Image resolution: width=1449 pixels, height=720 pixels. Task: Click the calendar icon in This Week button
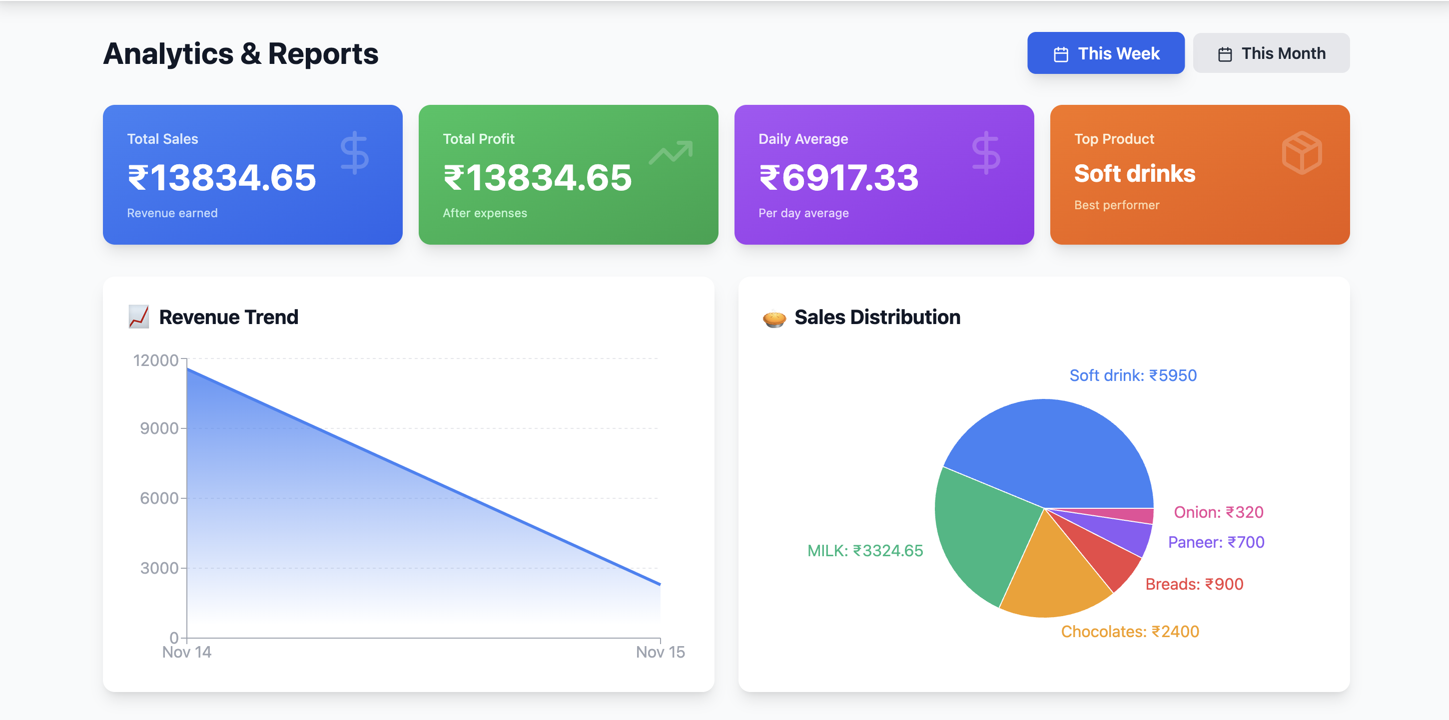click(x=1060, y=54)
